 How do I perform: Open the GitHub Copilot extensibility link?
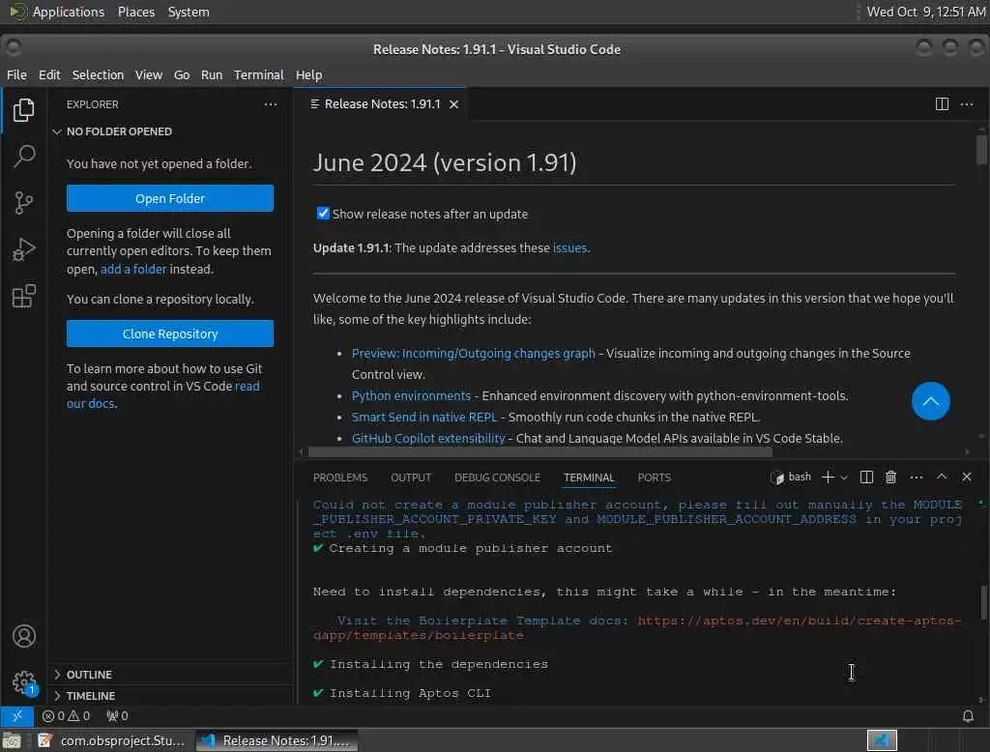(x=428, y=438)
